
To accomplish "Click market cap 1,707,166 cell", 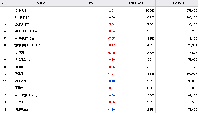I will 190,17.
